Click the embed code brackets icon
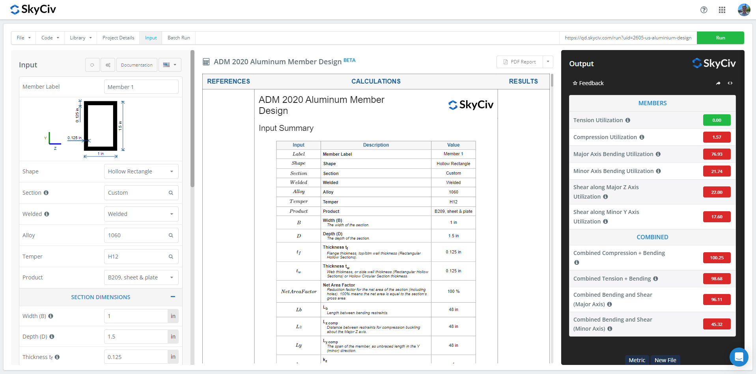This screenshot has width=756, height=374. pos(730,83)
